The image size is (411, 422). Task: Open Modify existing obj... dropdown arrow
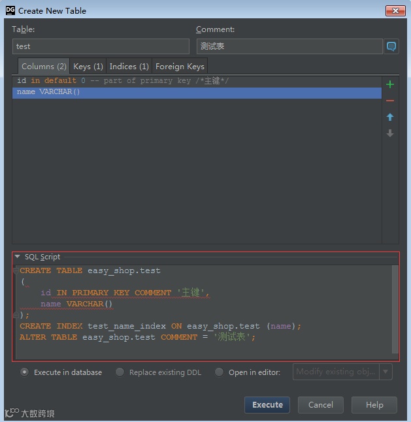coord(386,372)
